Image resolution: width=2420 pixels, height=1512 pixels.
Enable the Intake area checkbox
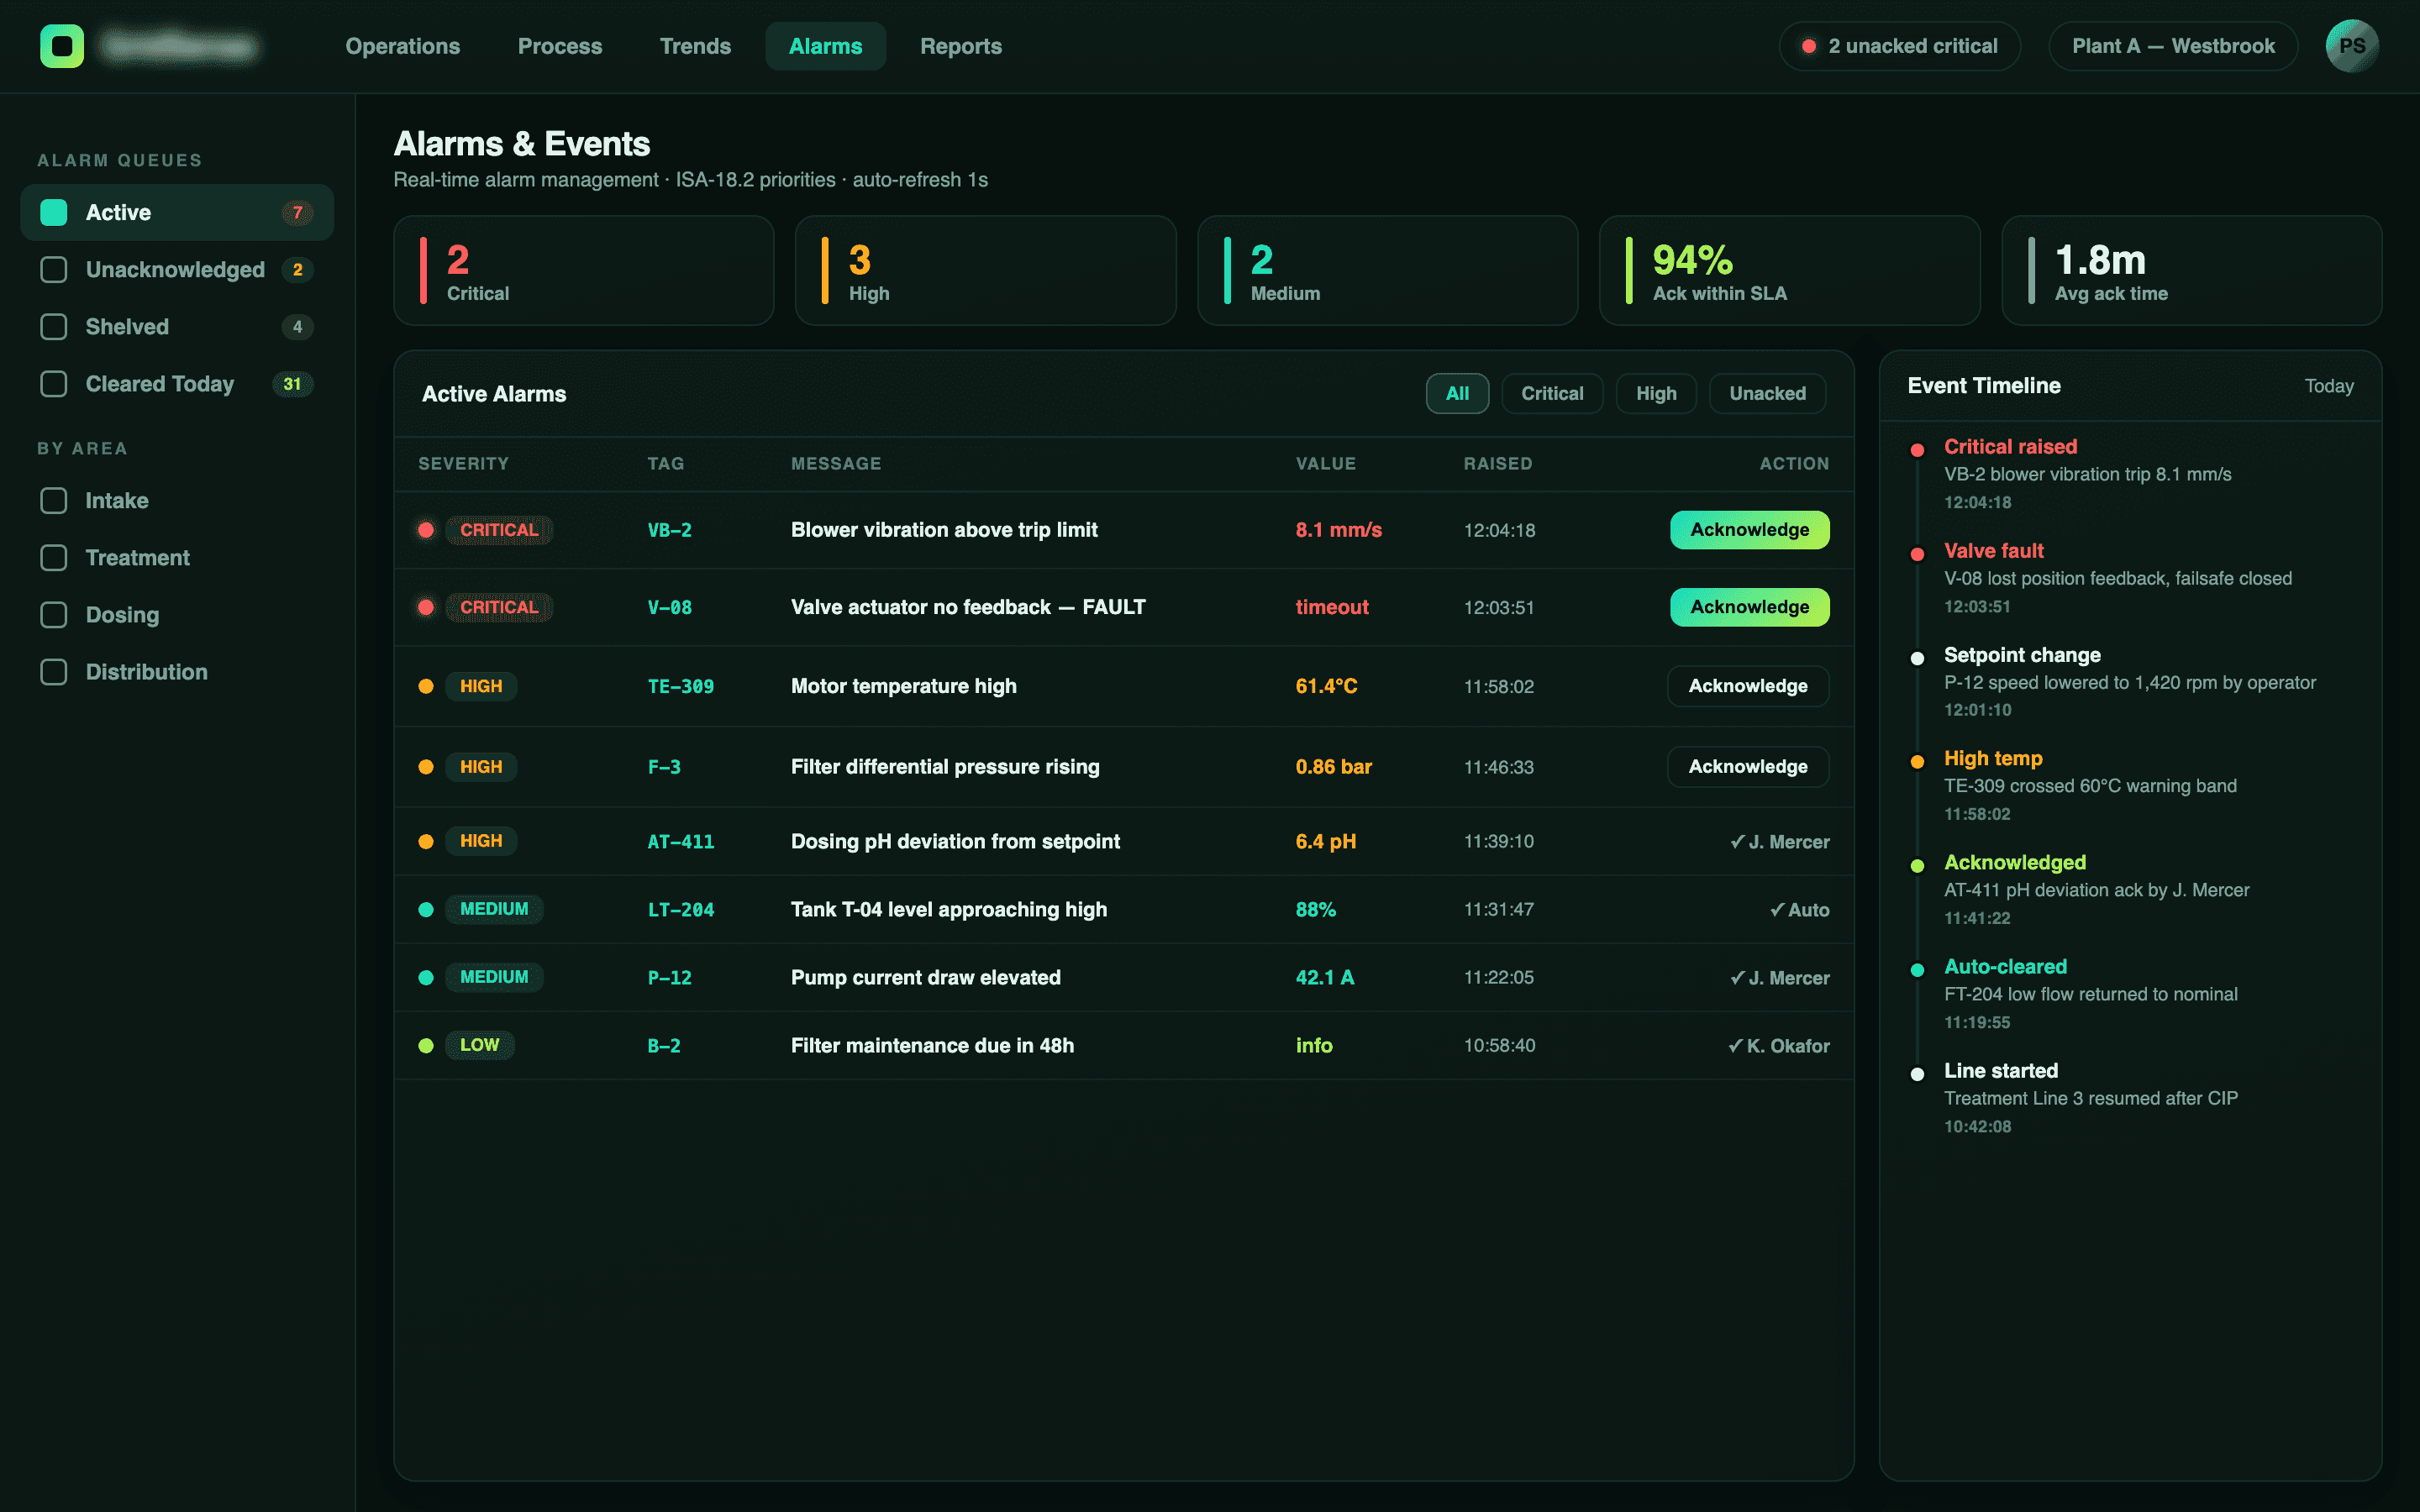click(x=54, y=501)
